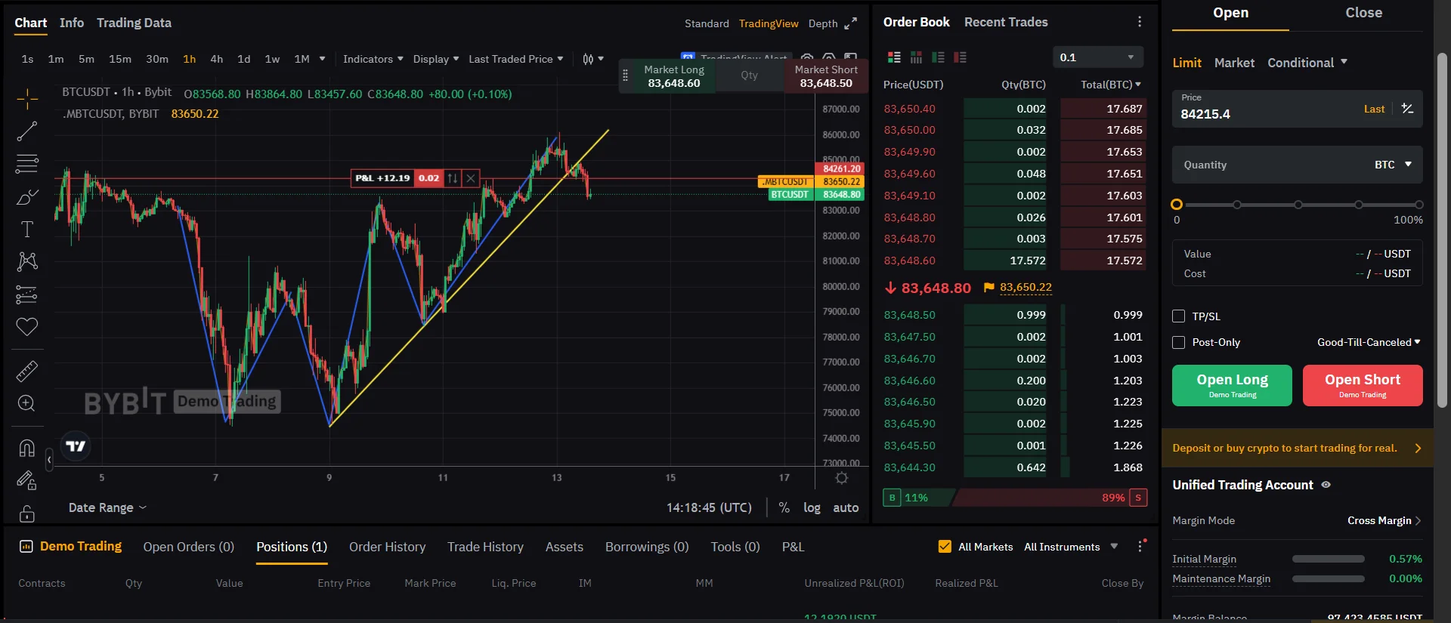Image resolution: width=1451 pixels, height=623 pixels.
Task: Open the favorites heart icon
Action: (27, 327)
